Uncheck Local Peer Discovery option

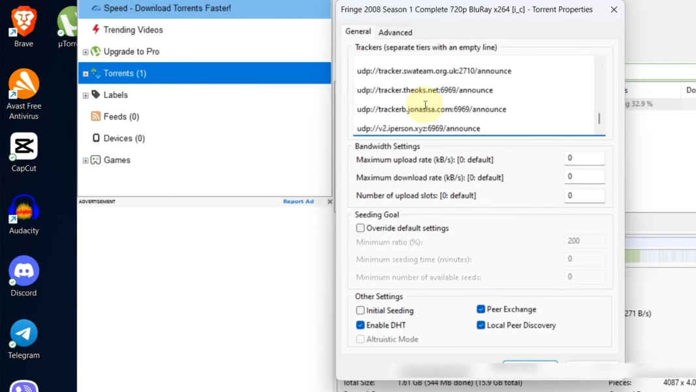tap(481, 325)
